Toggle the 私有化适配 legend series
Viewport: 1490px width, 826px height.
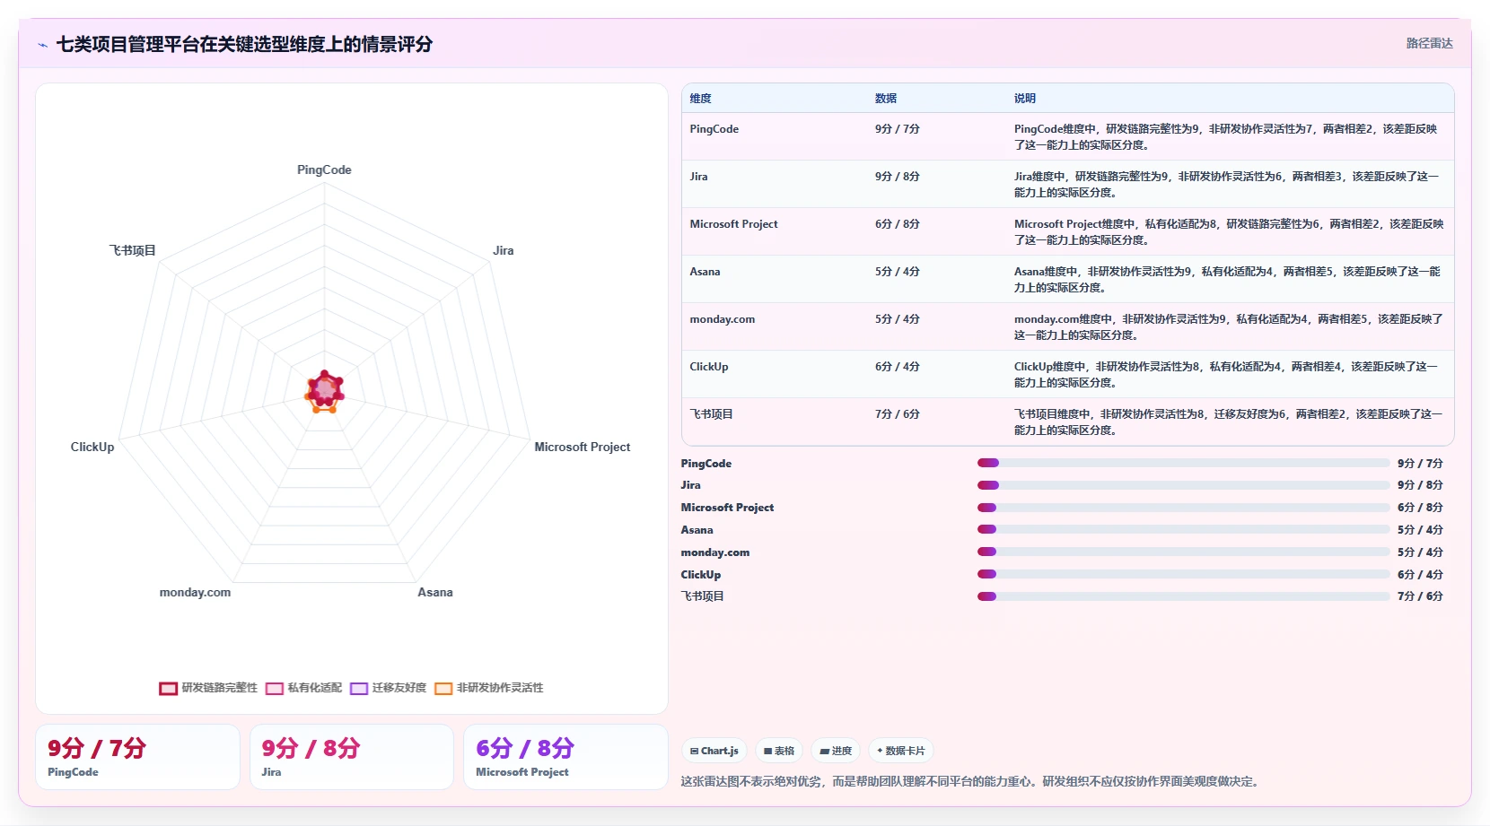(x=303, y=688)
